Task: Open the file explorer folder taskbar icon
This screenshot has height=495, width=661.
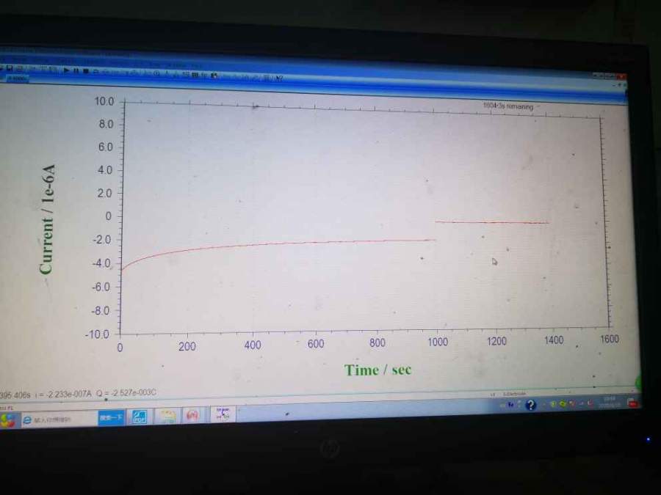Action: 167,416
